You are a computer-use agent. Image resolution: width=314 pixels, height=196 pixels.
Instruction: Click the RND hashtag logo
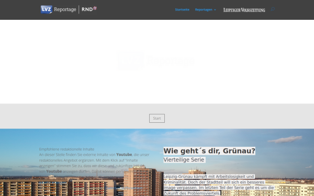pyautogui.click(x=89, y=9)
